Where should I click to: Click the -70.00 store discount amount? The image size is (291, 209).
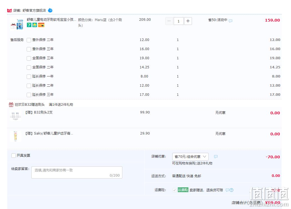[x=273, y=157]
